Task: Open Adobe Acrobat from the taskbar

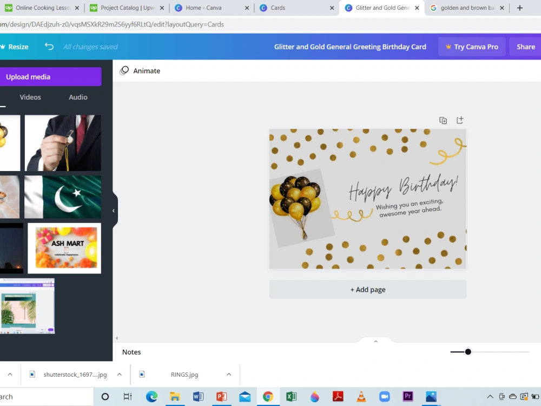Action: (338, 397)
